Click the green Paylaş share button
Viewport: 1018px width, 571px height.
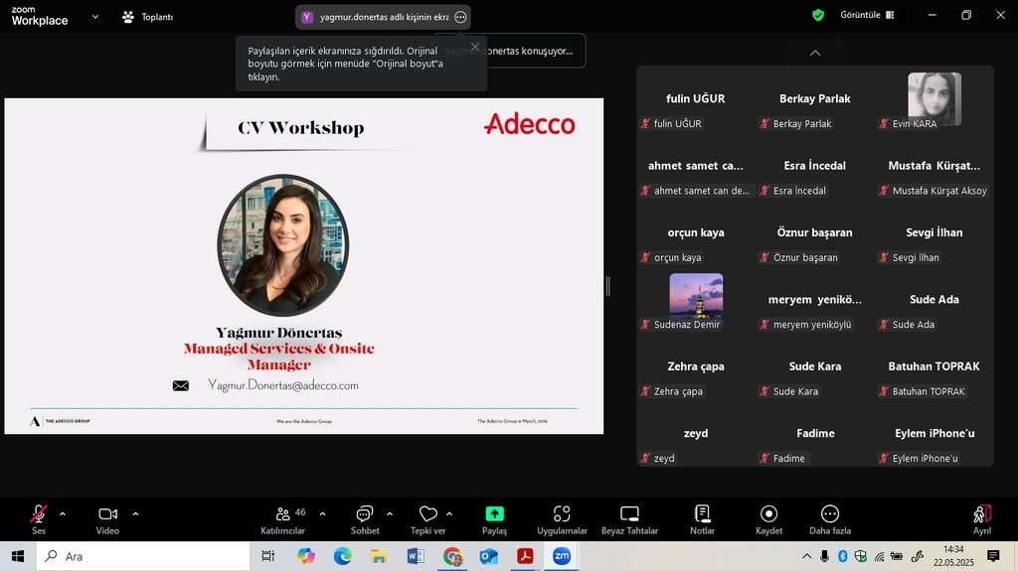click(x=494, y=519)
